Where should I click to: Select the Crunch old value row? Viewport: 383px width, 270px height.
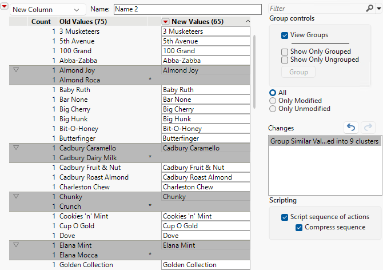click(70, 207)
